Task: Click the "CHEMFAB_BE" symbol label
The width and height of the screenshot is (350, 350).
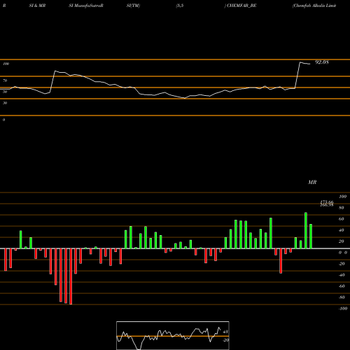Action: tap(241, 6)
